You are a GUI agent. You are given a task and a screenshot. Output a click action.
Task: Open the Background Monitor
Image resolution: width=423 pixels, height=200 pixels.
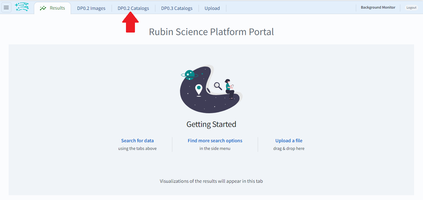(x=378, y=7)
